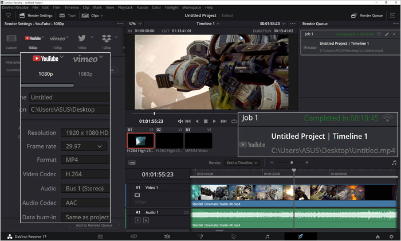Open the Fusion page icon
Image resolution: width=401 pixels, height=241 pixels.
[x=200, y=236]
